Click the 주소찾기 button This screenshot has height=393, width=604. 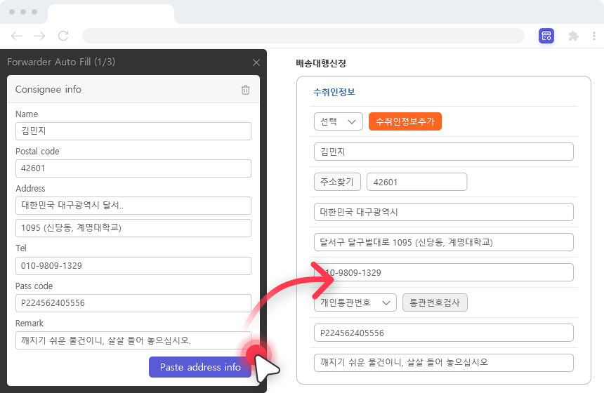337,182
